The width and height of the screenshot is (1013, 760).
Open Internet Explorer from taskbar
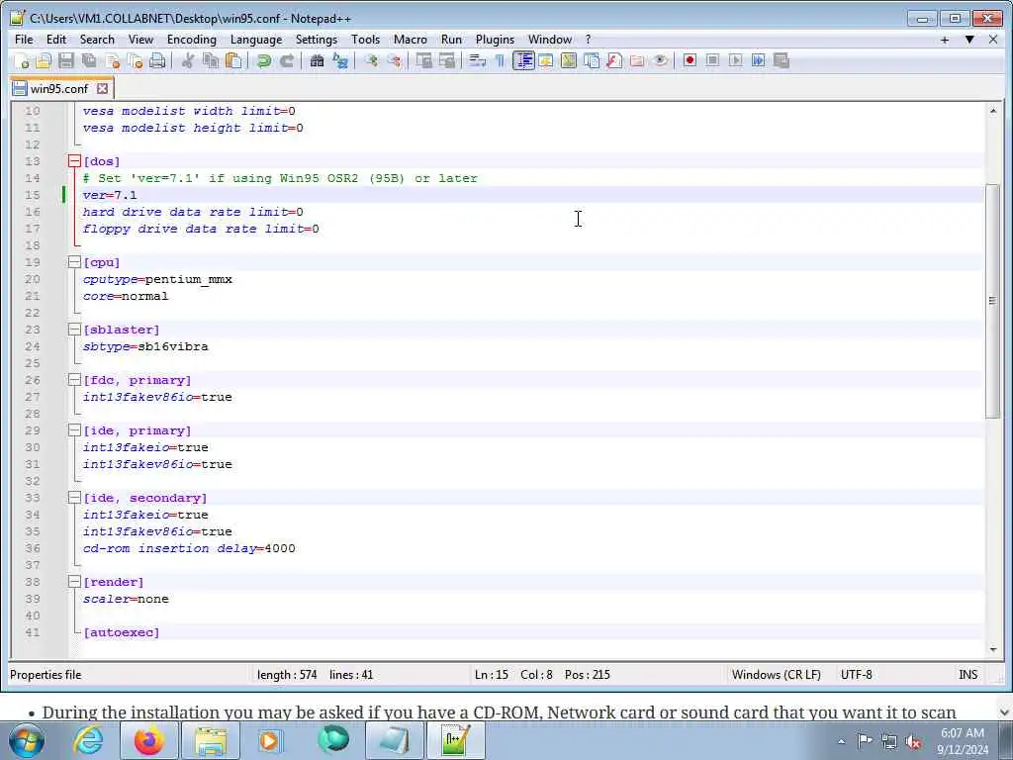point(88,740)
